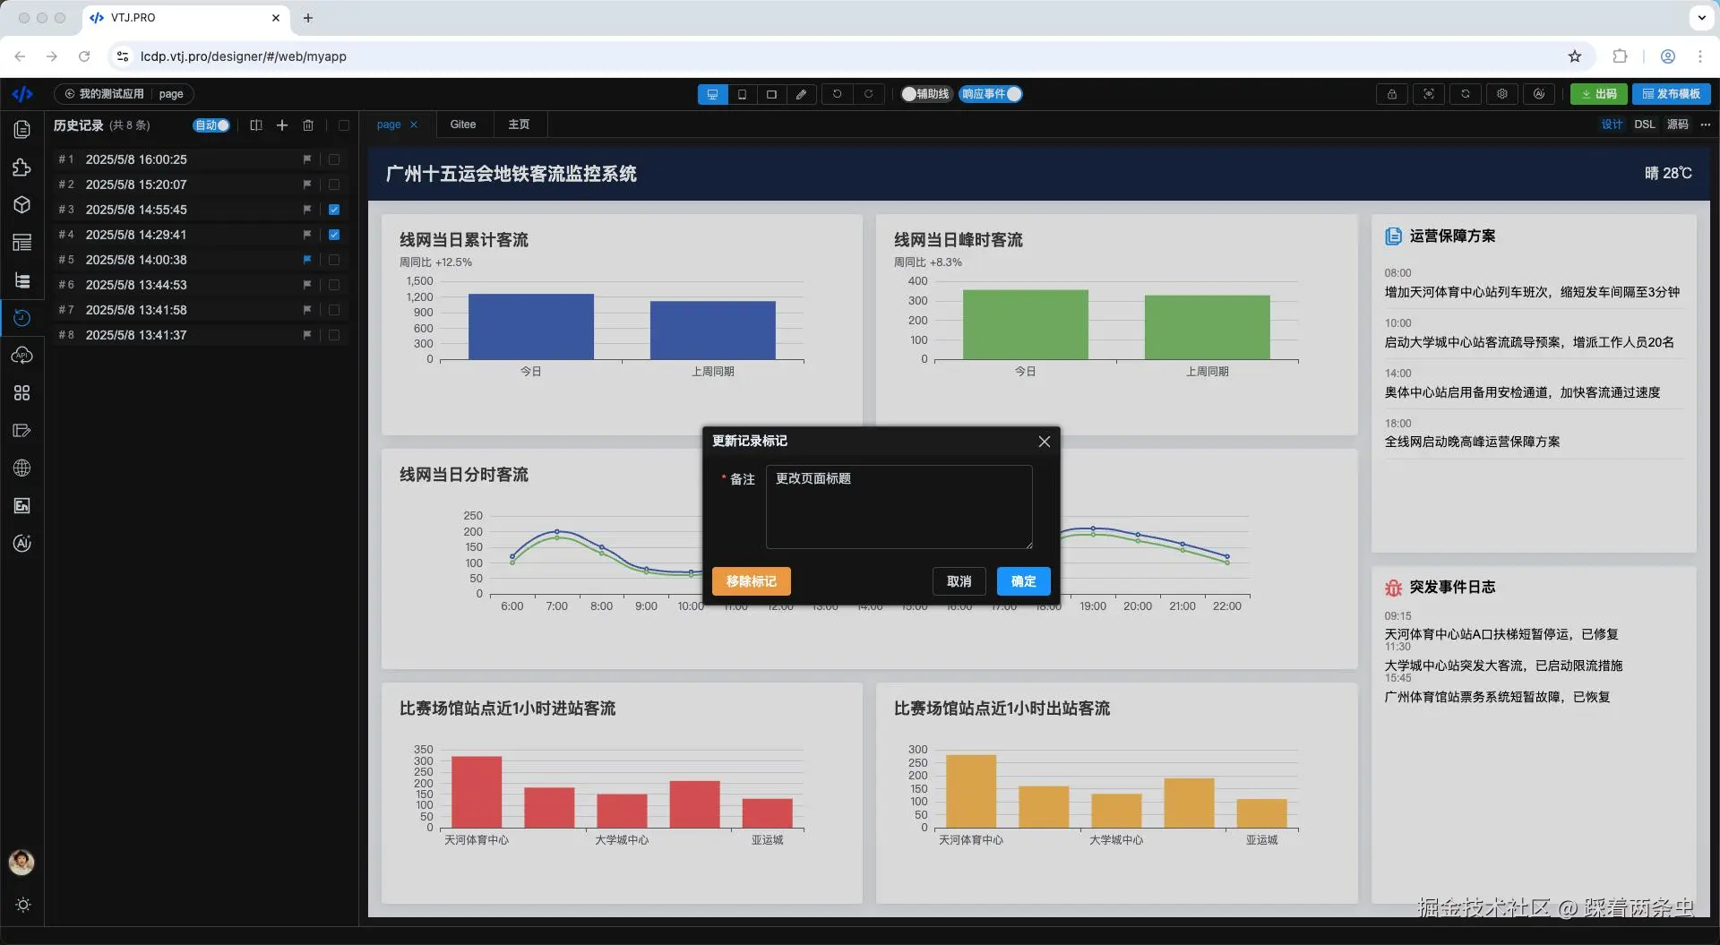Open the components cube sidebar icon
The image size is (1720, 945).
pos(22,205)
